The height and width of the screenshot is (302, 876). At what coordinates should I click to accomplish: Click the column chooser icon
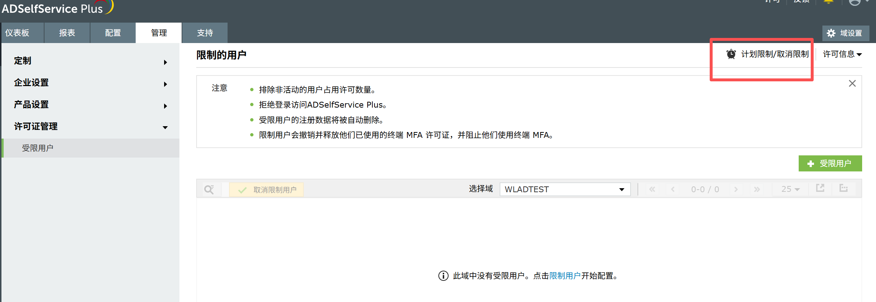[x=844, y=188]
